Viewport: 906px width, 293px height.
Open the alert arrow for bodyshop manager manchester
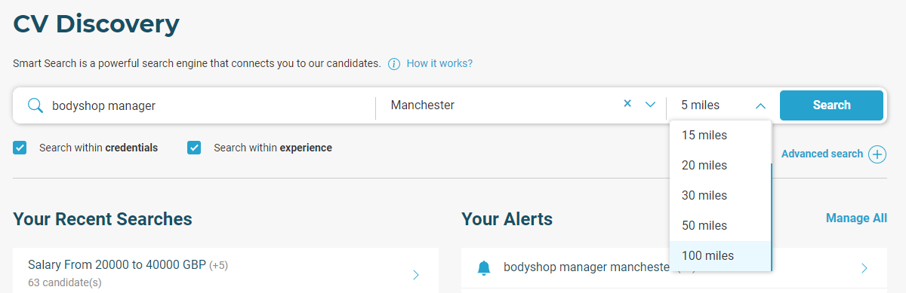864,267
